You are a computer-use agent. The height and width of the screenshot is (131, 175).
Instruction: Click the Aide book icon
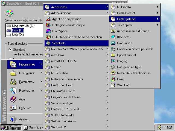click(x=13, y=99)
